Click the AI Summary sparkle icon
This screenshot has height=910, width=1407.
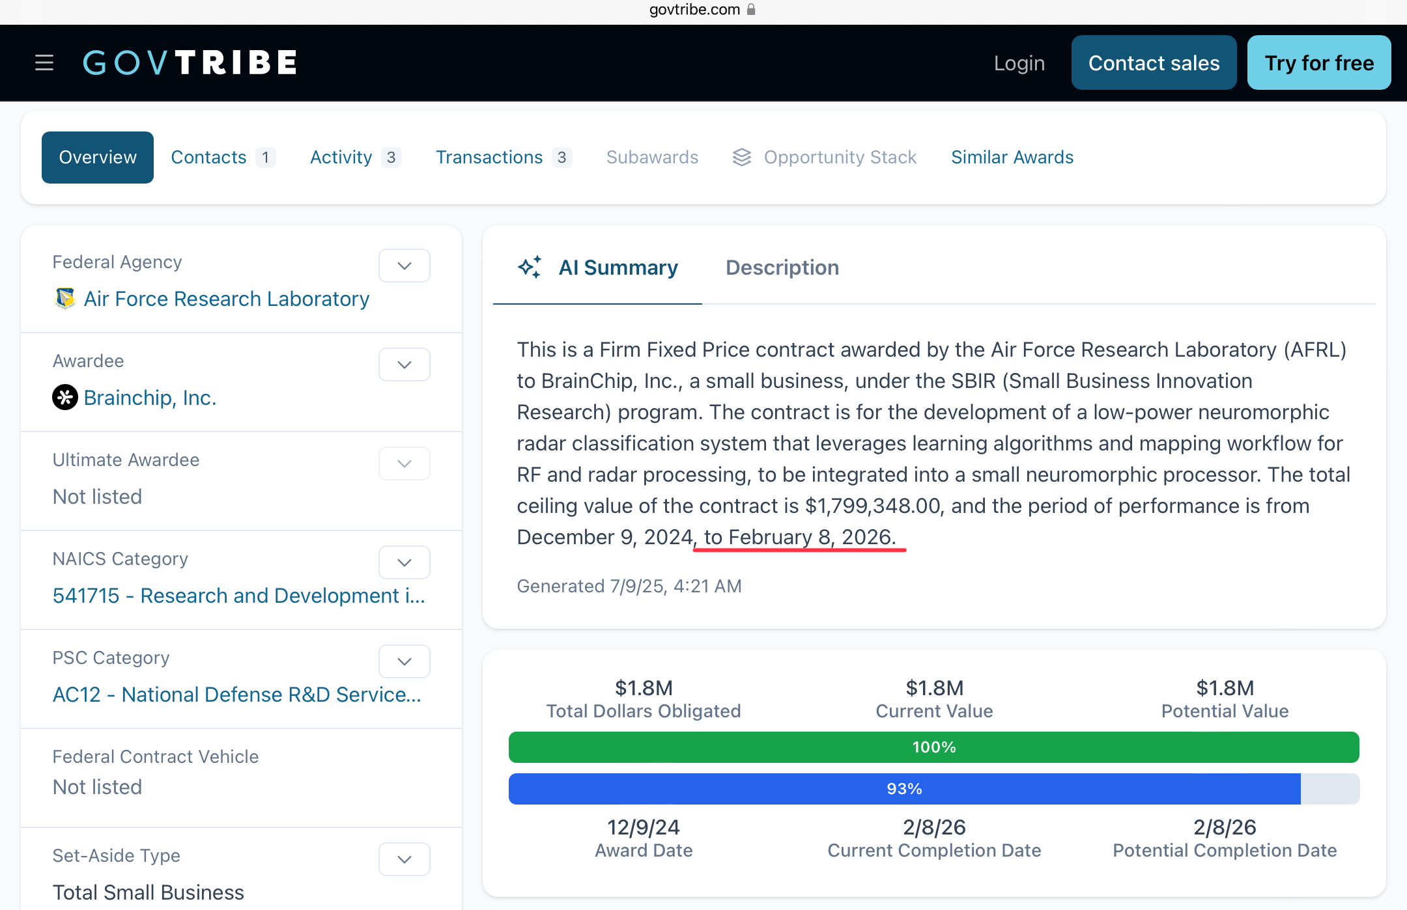pos(530,267)
